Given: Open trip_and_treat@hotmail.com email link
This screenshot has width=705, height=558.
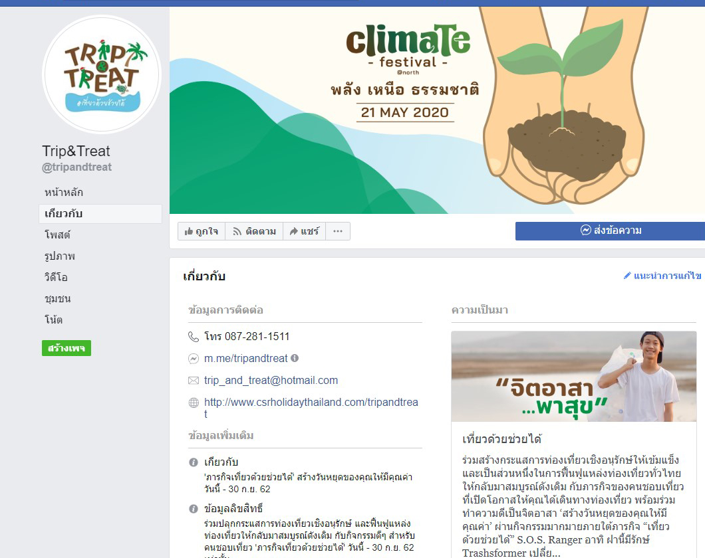Looking at the screenshot, I should (271, 380).
